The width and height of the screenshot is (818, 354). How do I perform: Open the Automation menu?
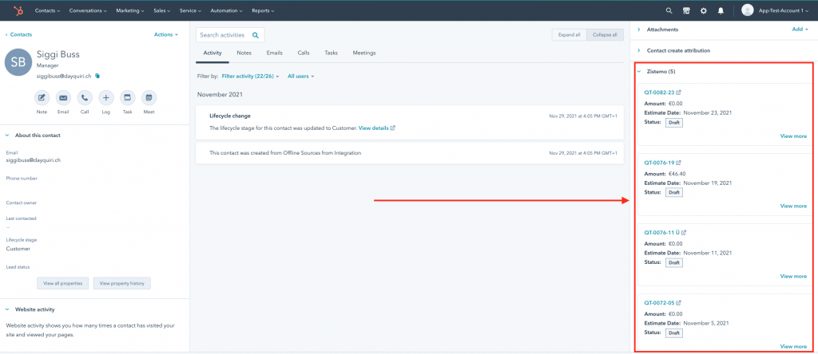[x=226, y=10]
